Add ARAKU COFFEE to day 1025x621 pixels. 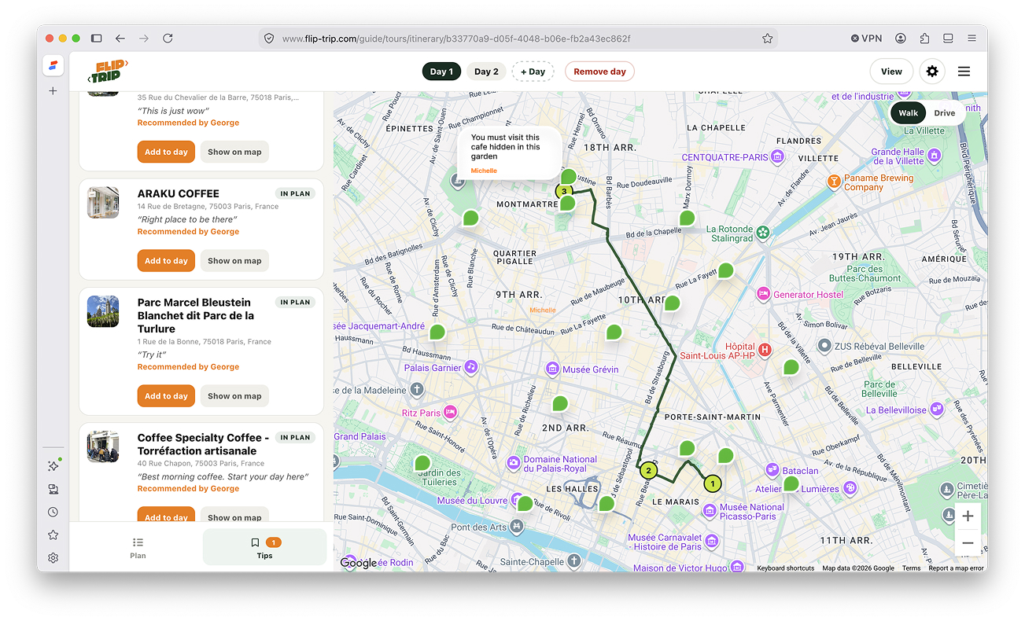(166, 261)
